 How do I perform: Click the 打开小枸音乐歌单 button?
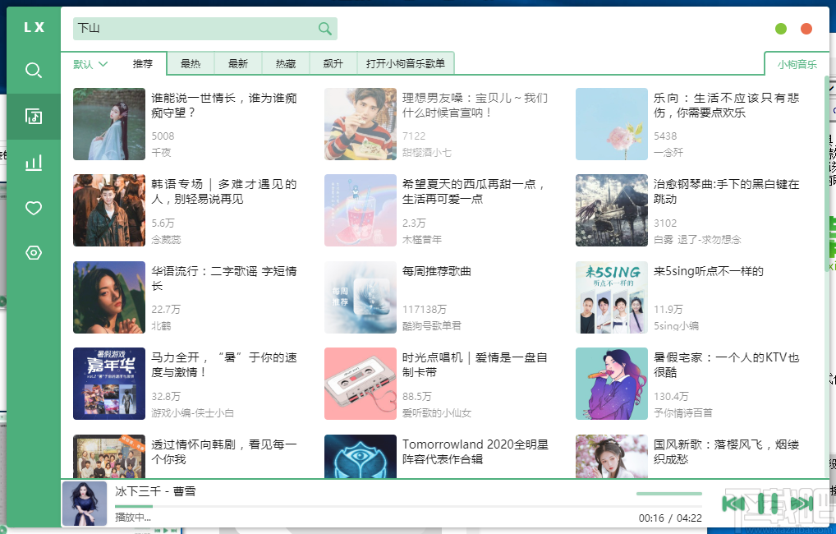tap(406, 62)
